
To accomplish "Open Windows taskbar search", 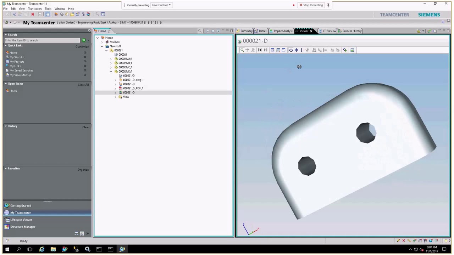I will [18, 249].
